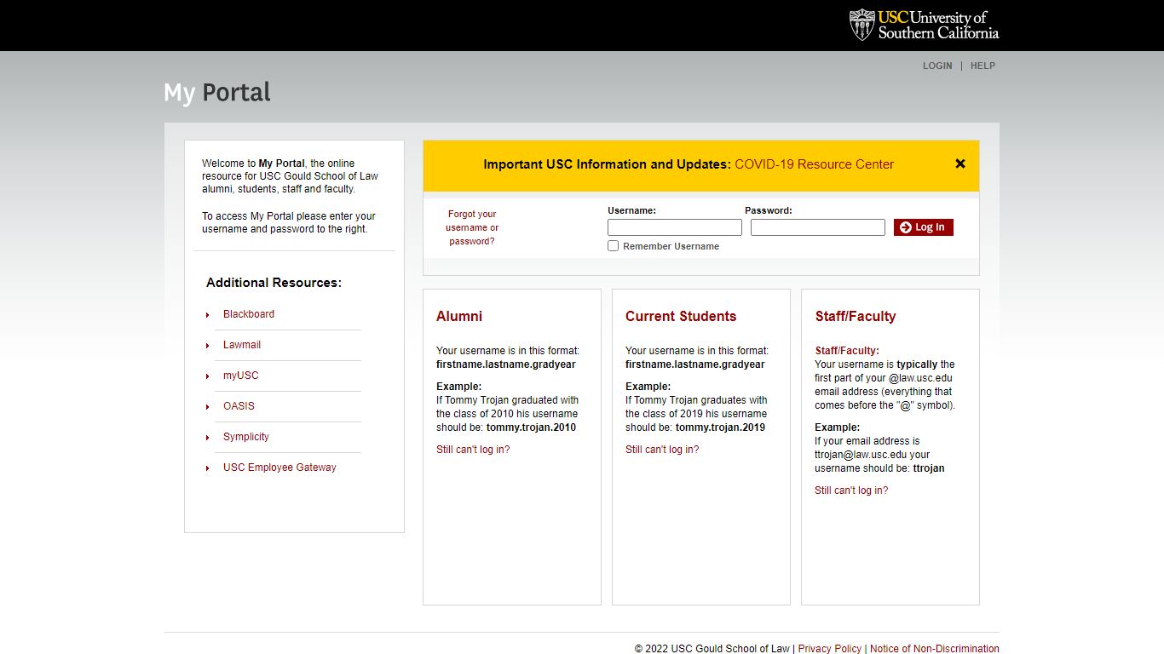1164x654 pixels.
Task: Open the OASIS resource link
Action: point(239,406)
